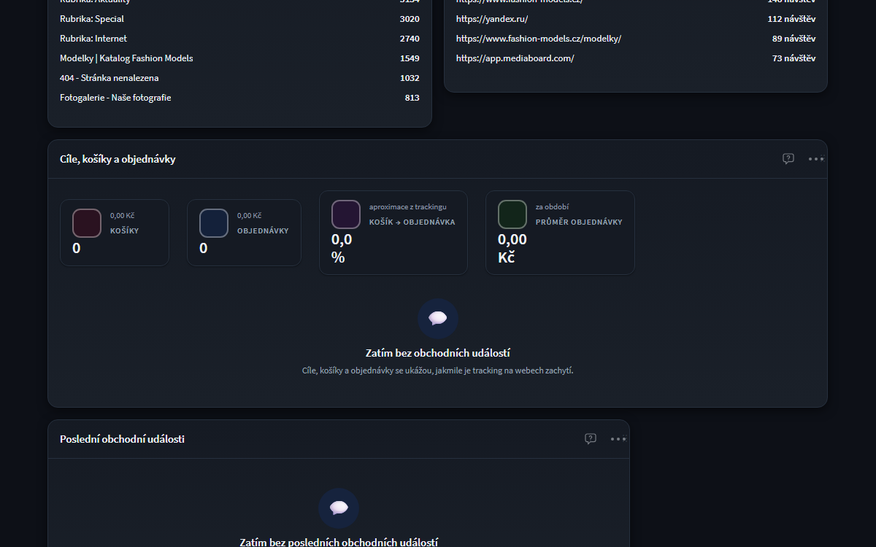Viewport: 876px width, 547px height.
Task: Click '112 návštěv' for yandex.ru
Action: click(x=791, y=19)
